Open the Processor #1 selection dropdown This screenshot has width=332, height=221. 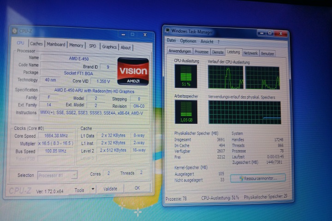[57, 175]
